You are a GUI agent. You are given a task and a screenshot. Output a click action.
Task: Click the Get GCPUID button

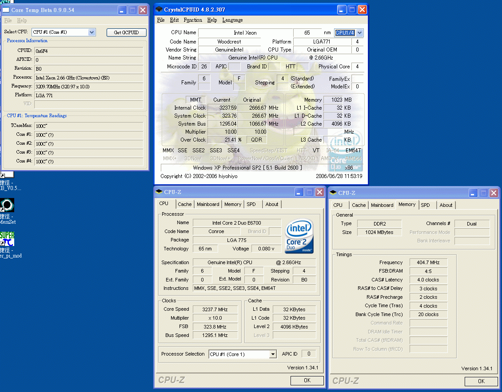coord(127,32)
